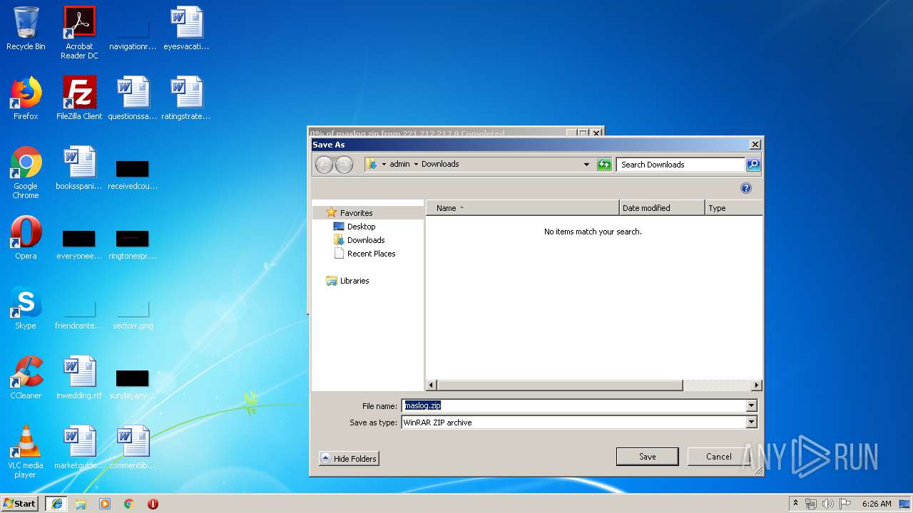Open the Firefox desktop shortcut

(x=26, y=98)
